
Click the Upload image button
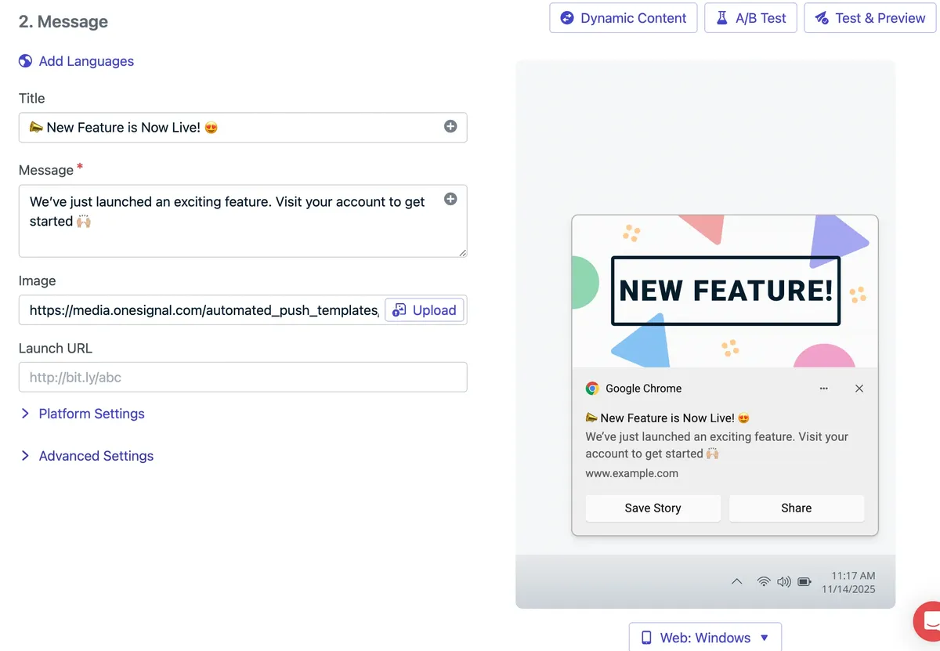(x=425, y=310)
